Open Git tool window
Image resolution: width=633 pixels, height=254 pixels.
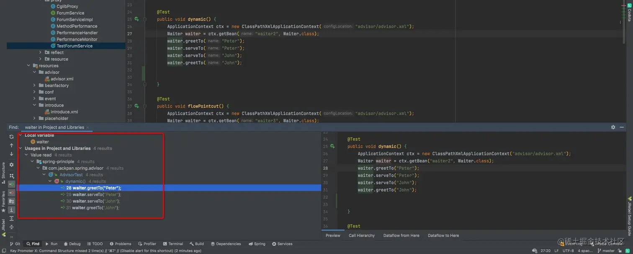pos(15,244)
